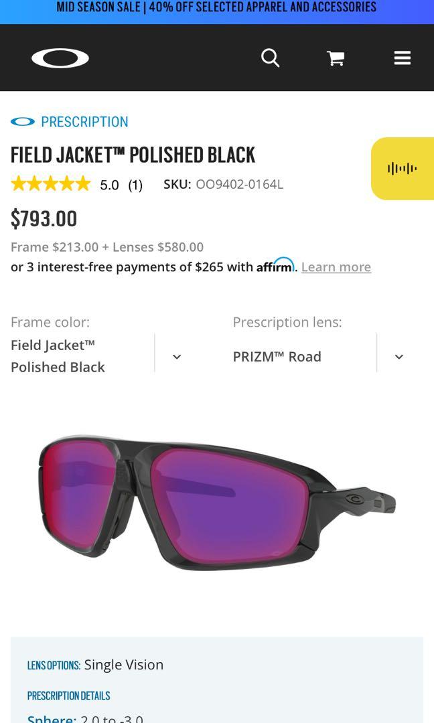Open the chevron beside Field Jacket Polished Black
The image size is (434, 723).
(x=176, y=356)
